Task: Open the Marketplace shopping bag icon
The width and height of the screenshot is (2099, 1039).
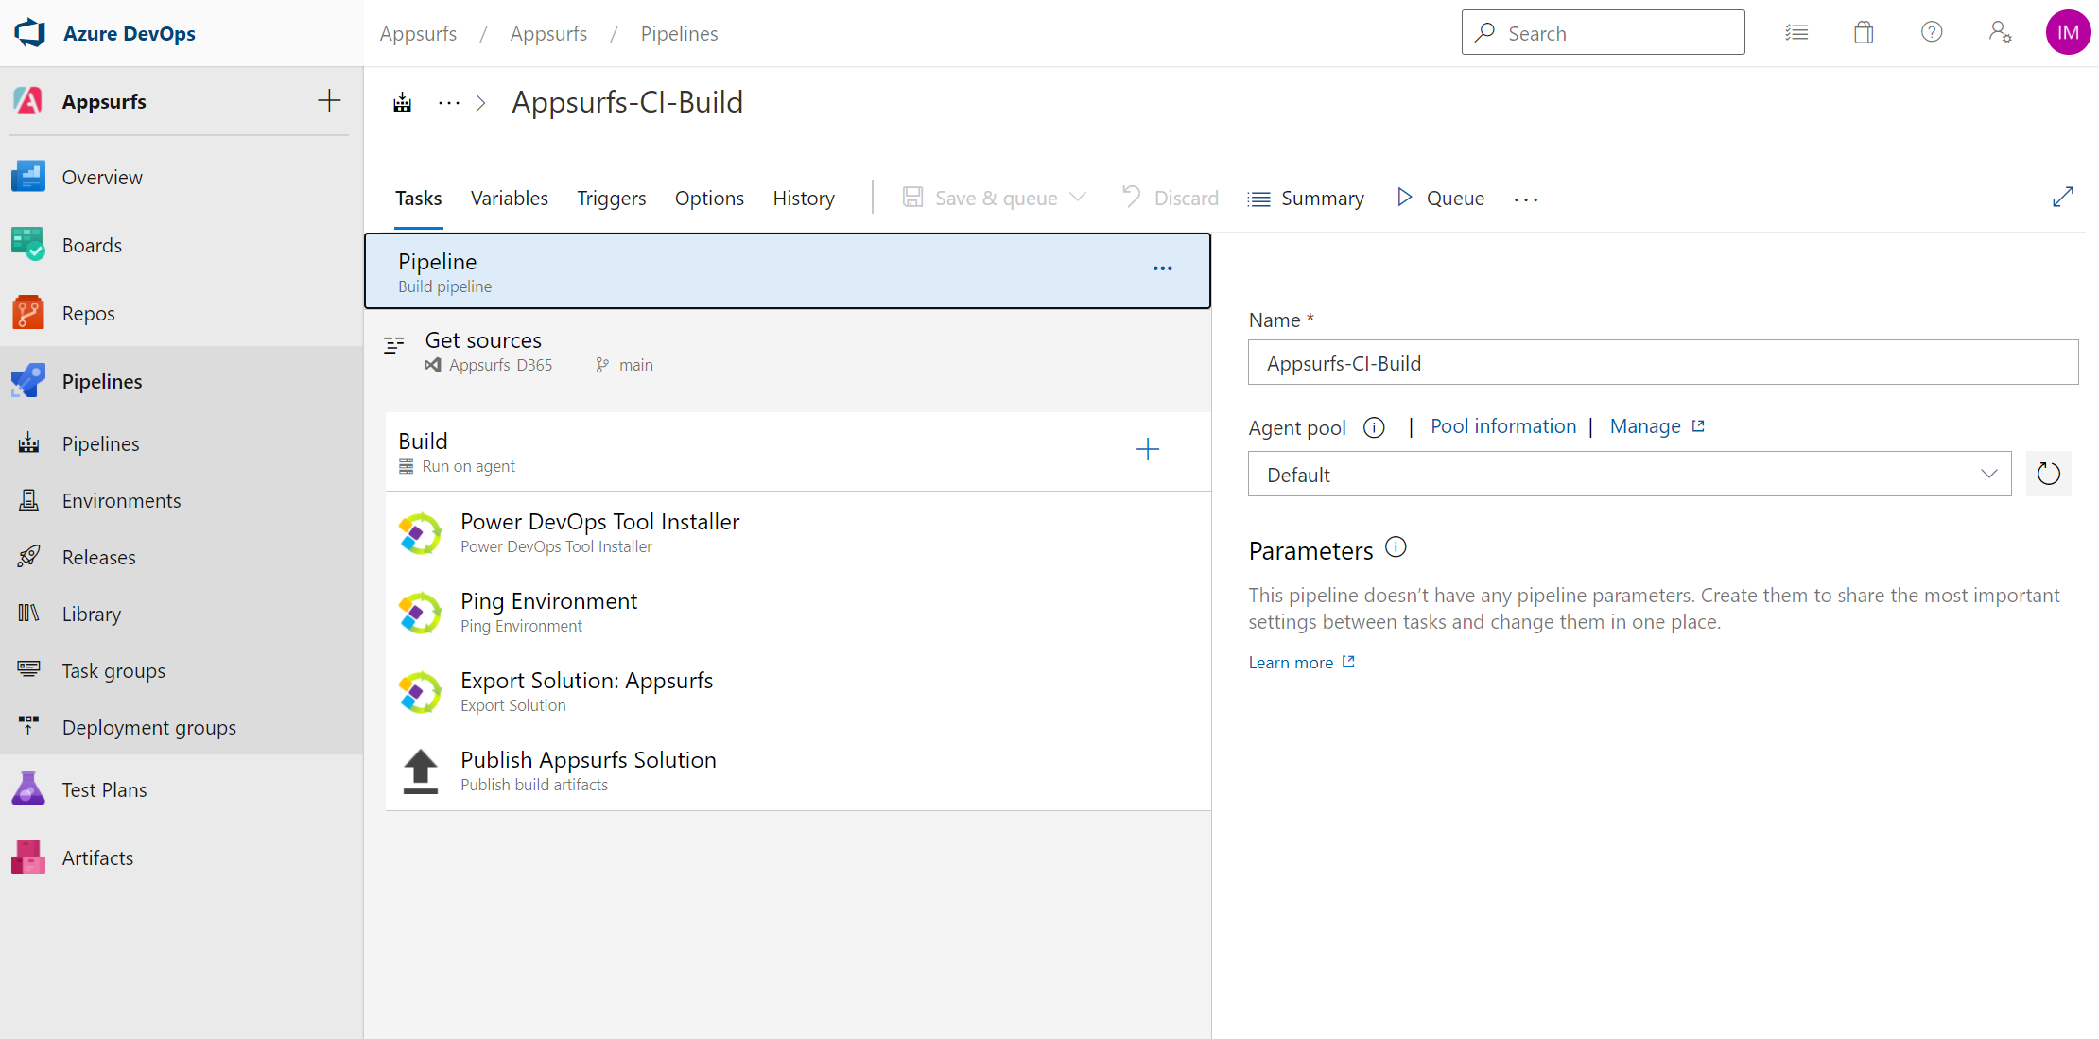Action: (x=1864, y=33)
